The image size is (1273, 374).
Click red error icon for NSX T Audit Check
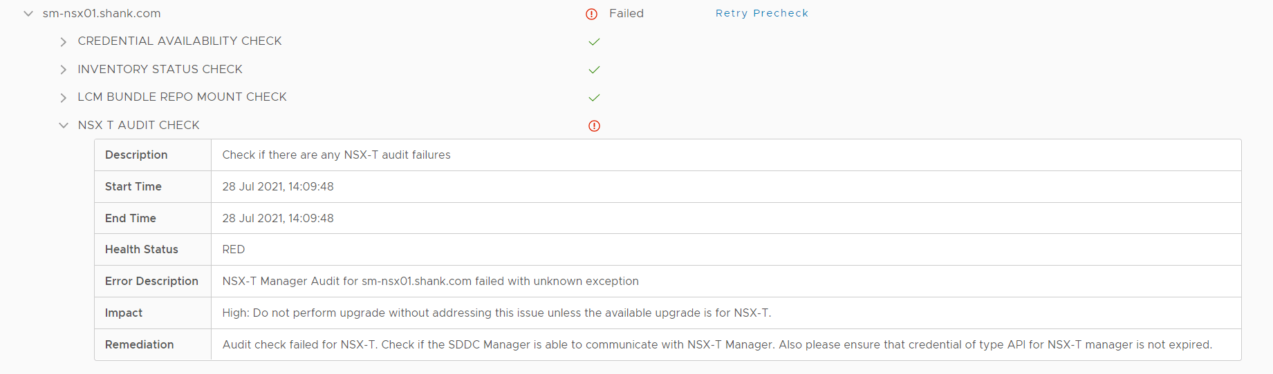coord(594,126)
